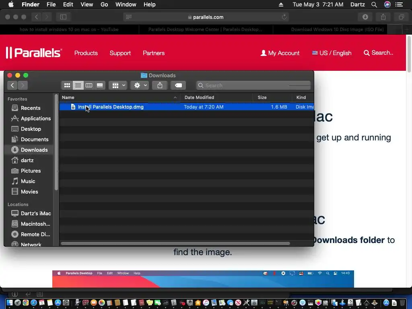Viewport: 412px width, 309px height.
Task: Click the Spotlight search icon in menu bar
Action: pyautogui.click(x=374, y=4)
